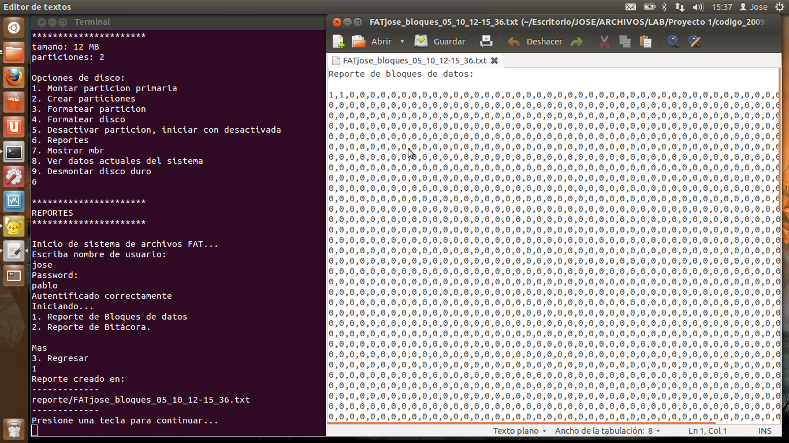Click the green redo arrow
The height and width of the screenshot is (443, 789).
tap(576, 42)
